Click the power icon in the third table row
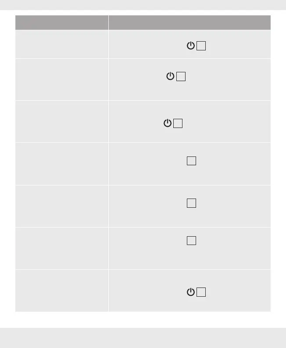Image resolution: width=286 pixels, height=348 pixels. click(x=167, y=124)
